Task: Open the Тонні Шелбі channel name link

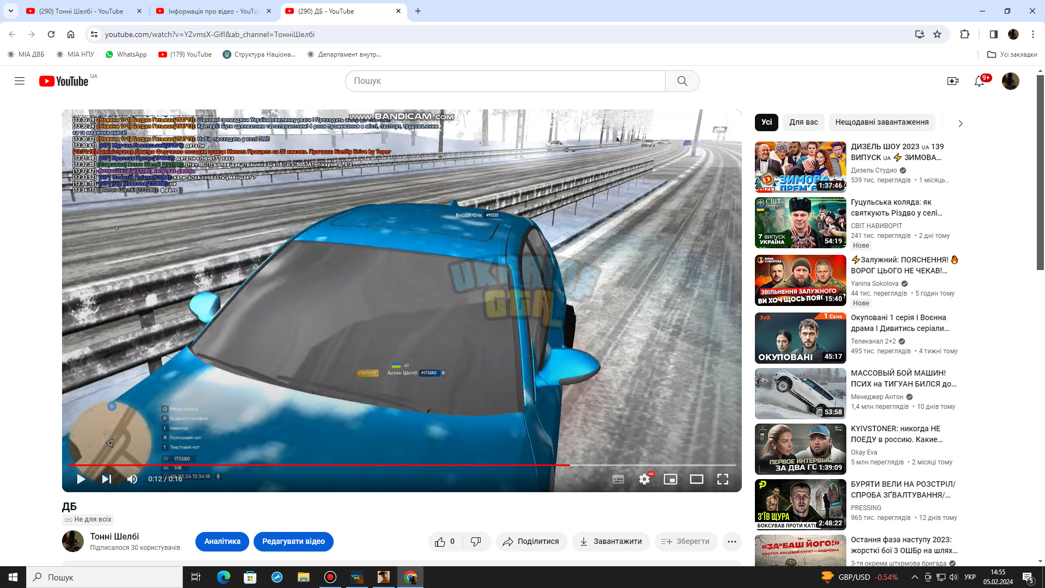Action: [114, 537]
